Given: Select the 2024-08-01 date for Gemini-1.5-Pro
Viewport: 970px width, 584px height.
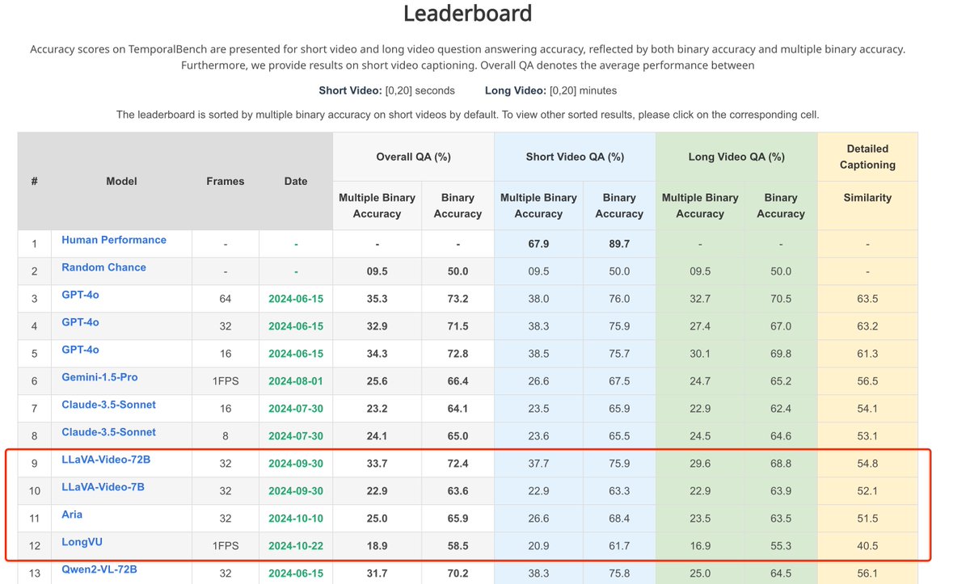Looking at the screenshot, I should pos(296,381).
